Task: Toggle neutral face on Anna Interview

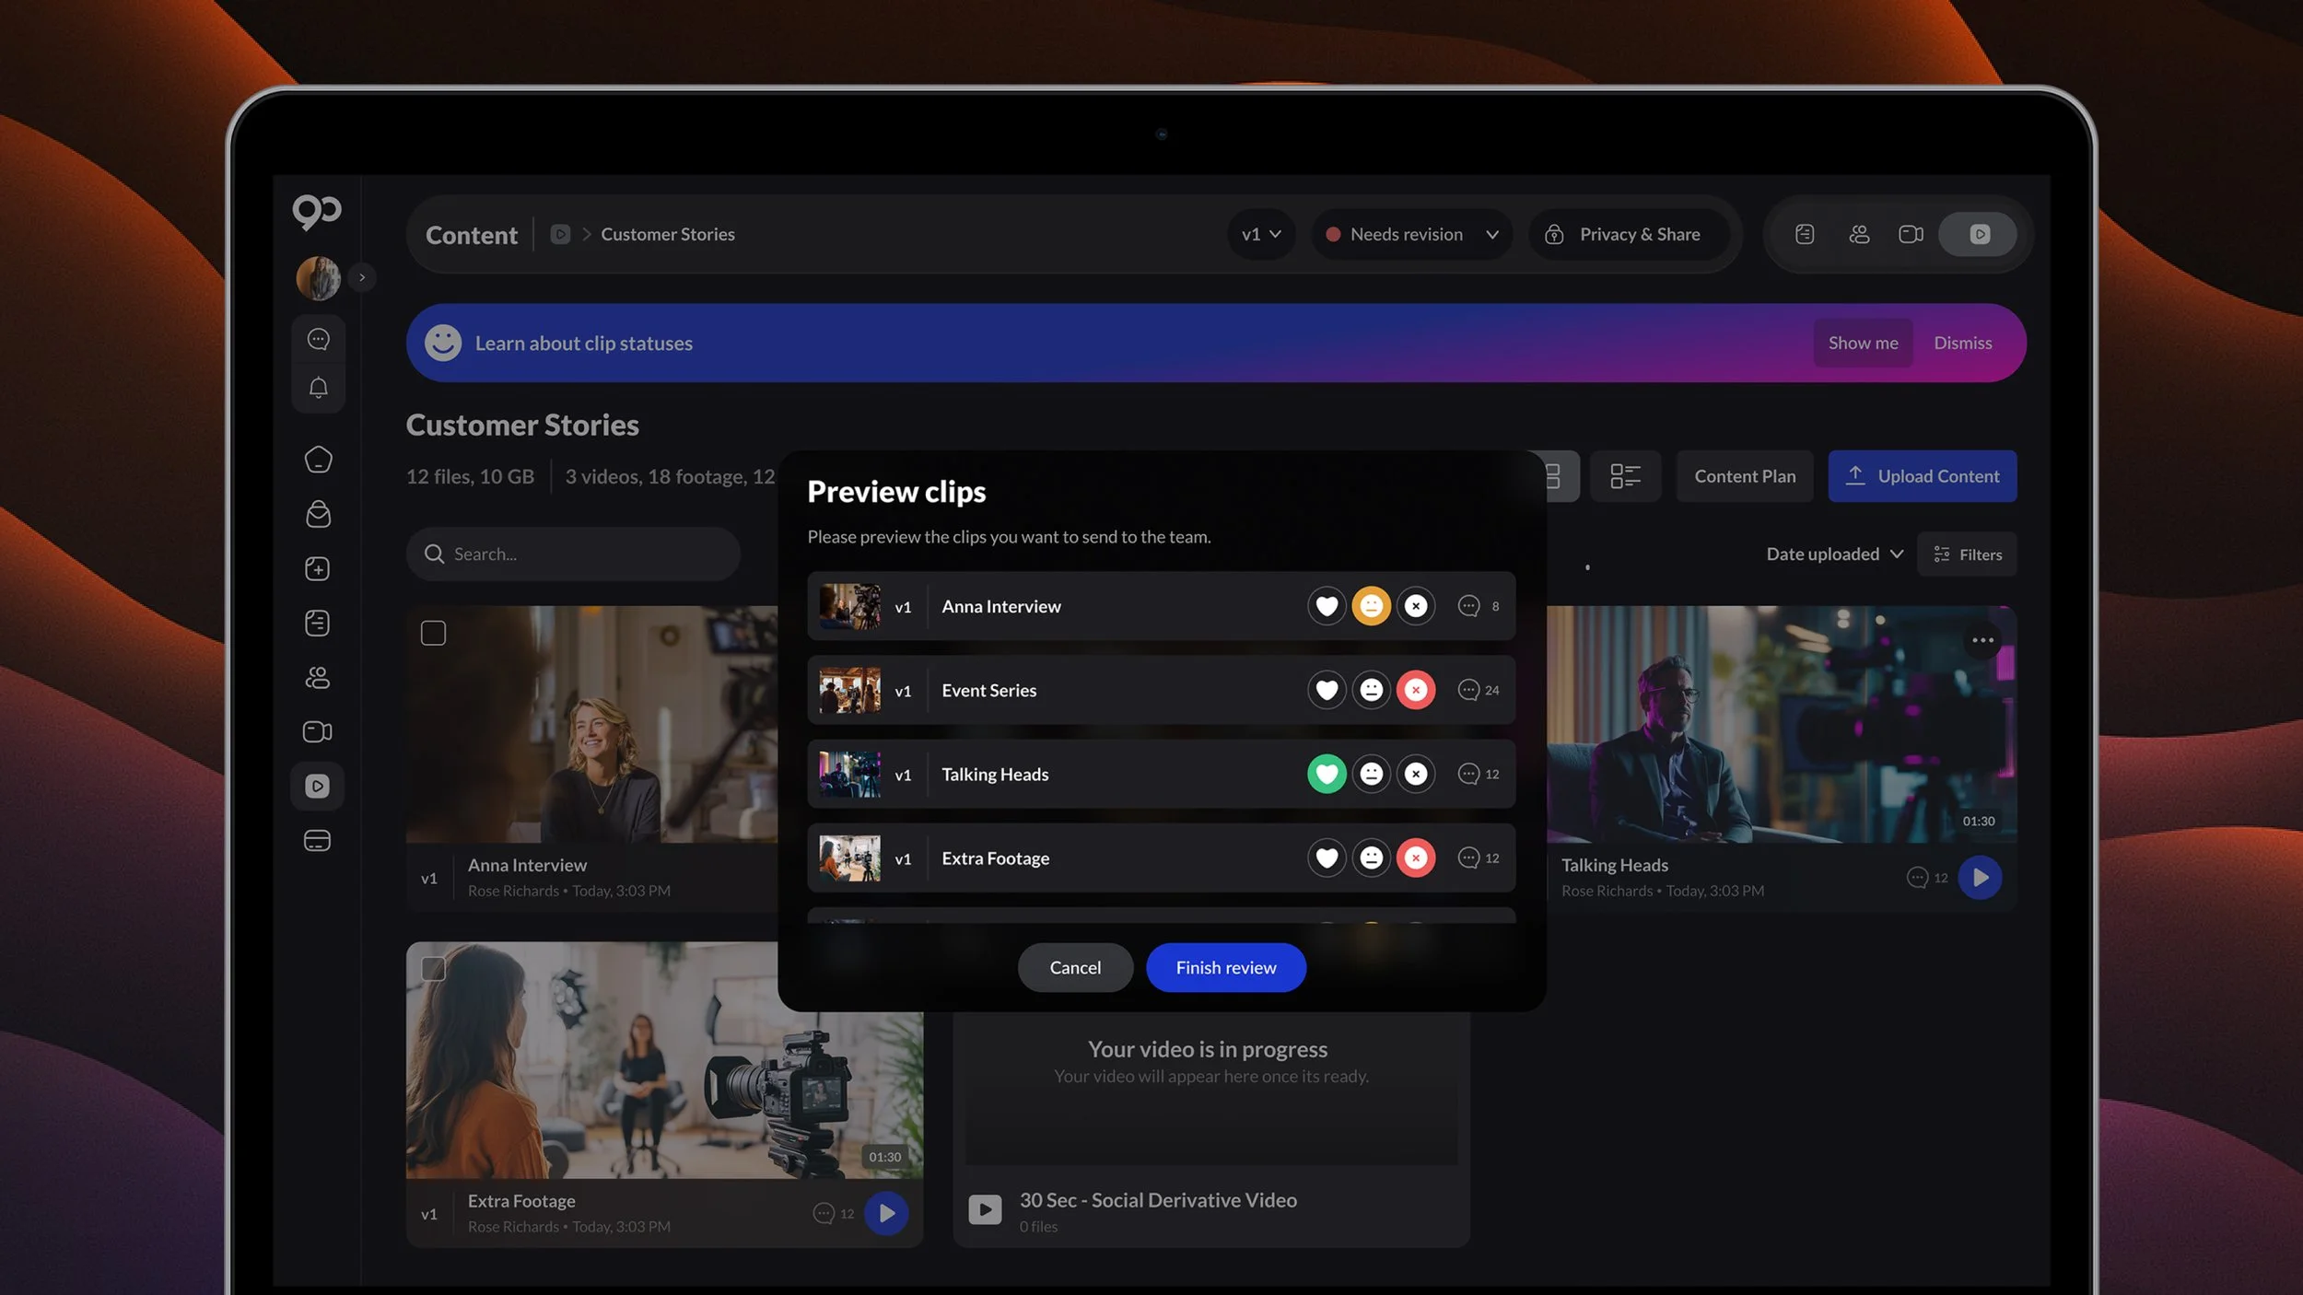Action: click(1371, 606)
